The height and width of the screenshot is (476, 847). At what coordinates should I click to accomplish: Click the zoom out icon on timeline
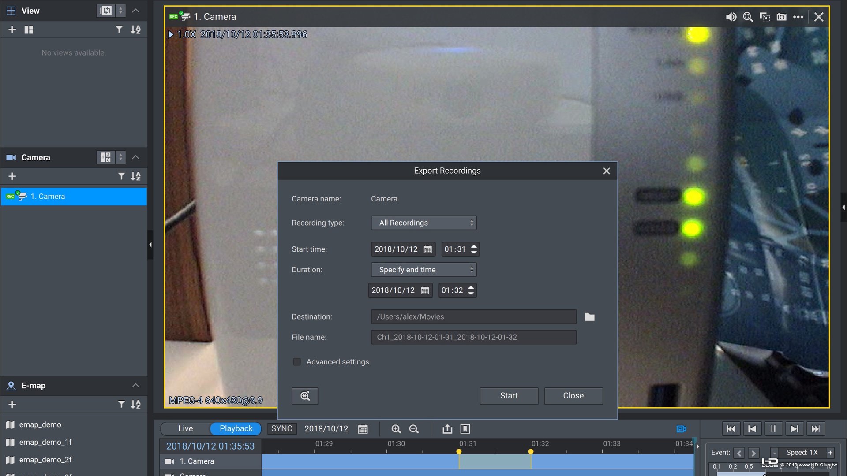[x=414, y=428]
